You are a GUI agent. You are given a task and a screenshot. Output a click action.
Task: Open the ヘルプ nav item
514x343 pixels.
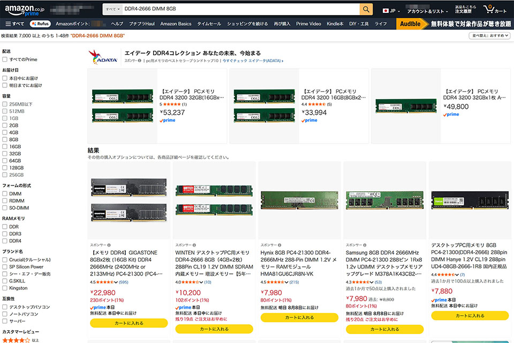tap(117, 24)
